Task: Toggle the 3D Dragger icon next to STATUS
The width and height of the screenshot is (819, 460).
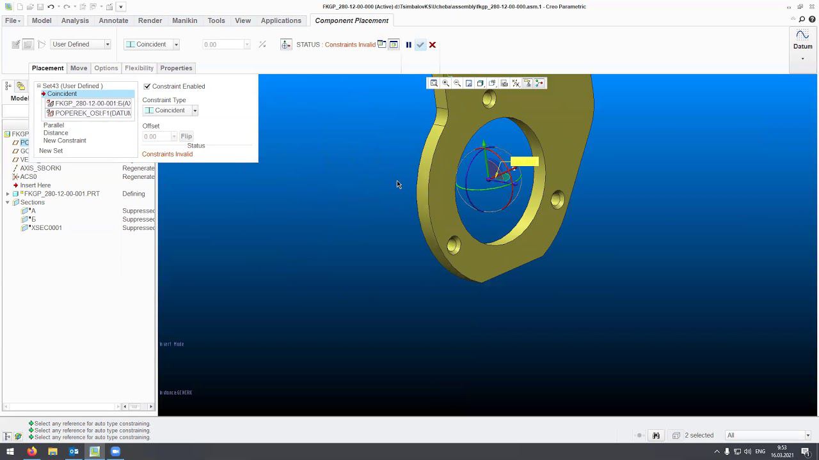Action: click(x=286, y=45)
